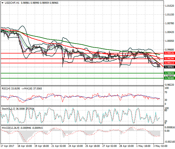Select the green support label 0.98694

pos(169,73)
